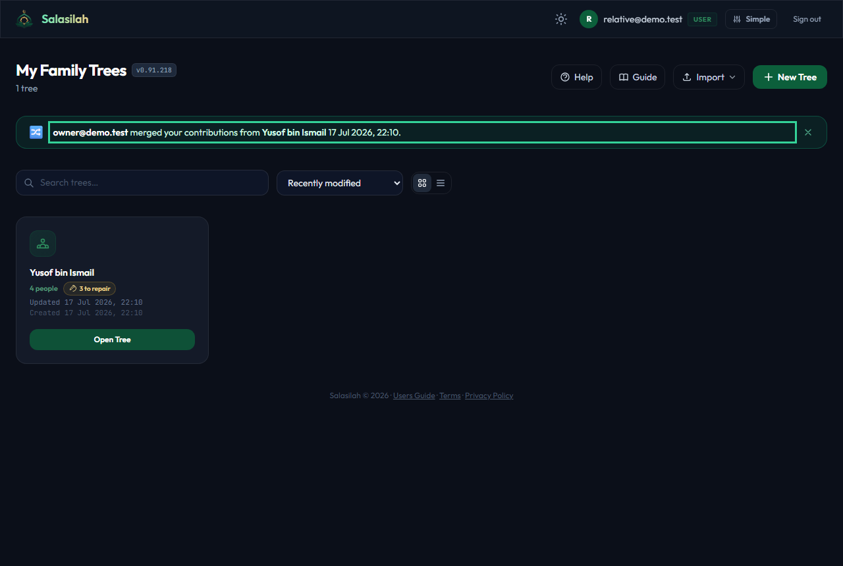This screenshot has width=843, height=566.
Task: Create a New Tree
Action: (790, 77)
